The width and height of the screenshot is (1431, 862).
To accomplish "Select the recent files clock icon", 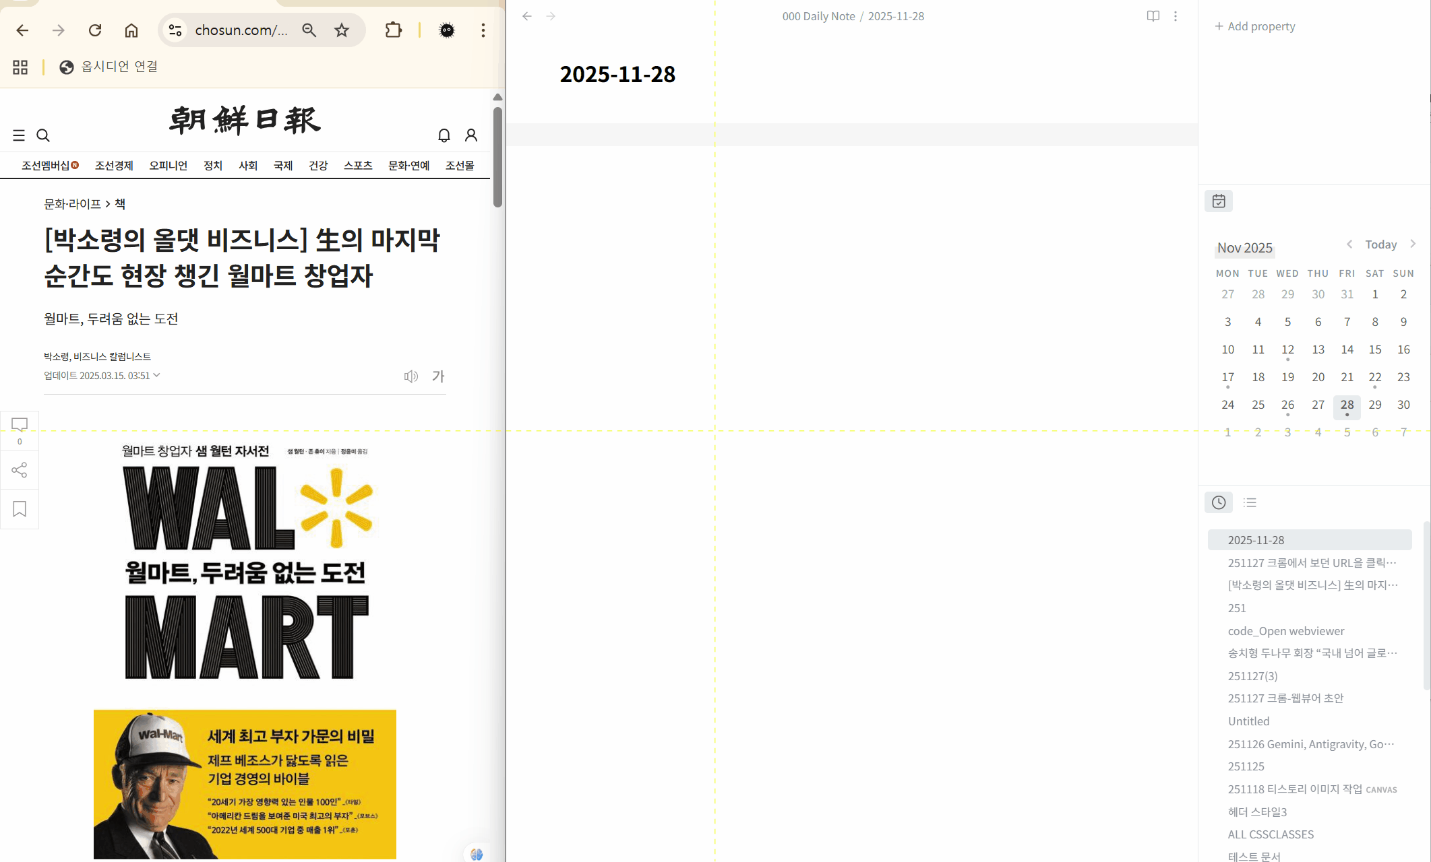I will click(1219, 502).
